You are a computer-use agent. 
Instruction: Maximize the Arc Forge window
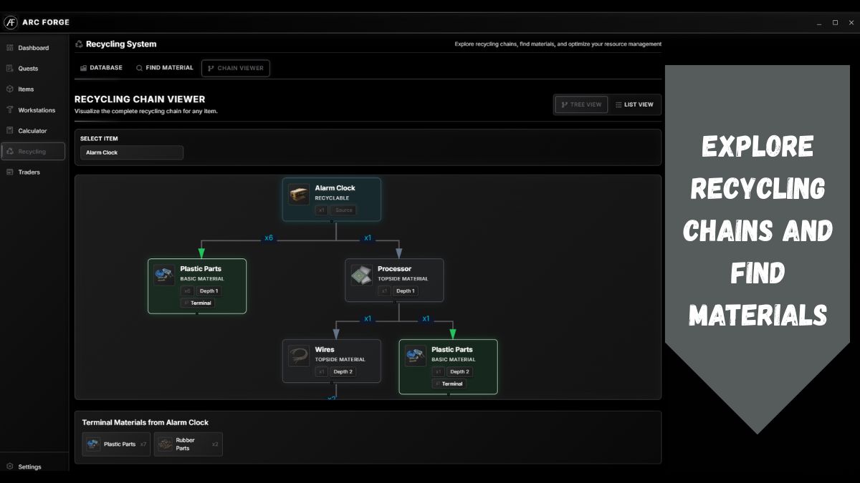click(835, 23)
